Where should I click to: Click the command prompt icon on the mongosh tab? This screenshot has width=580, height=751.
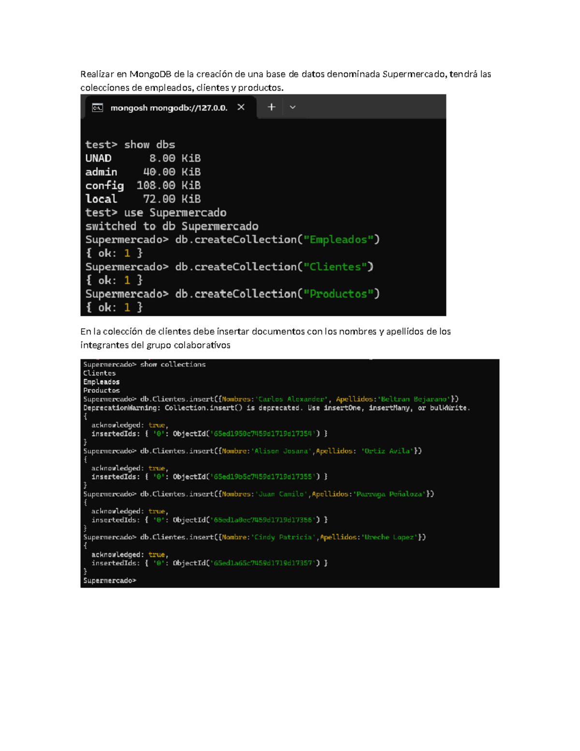(98, 107)
